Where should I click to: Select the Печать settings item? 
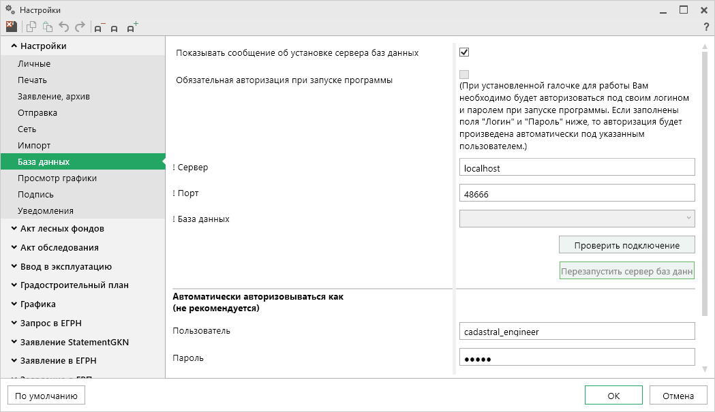click(x=32, y=80)
